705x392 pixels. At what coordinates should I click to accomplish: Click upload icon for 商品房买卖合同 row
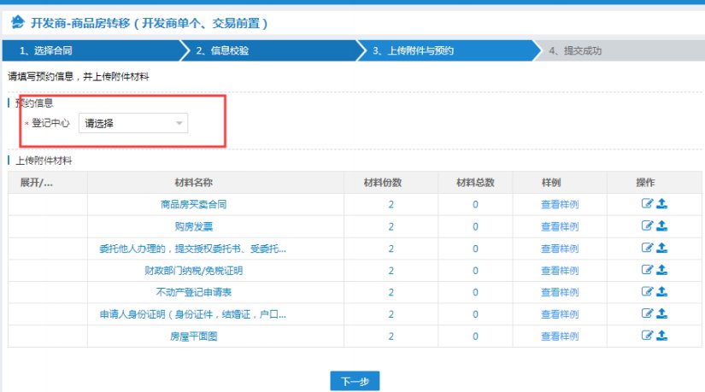pyautogui.click(x=661, y=203)
